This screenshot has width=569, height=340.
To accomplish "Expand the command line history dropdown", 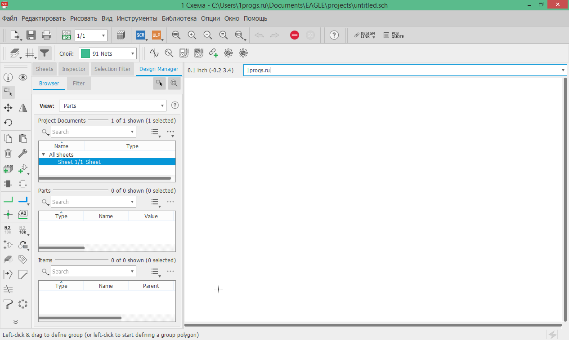I will pyautogui.click(x=563, y=70).
